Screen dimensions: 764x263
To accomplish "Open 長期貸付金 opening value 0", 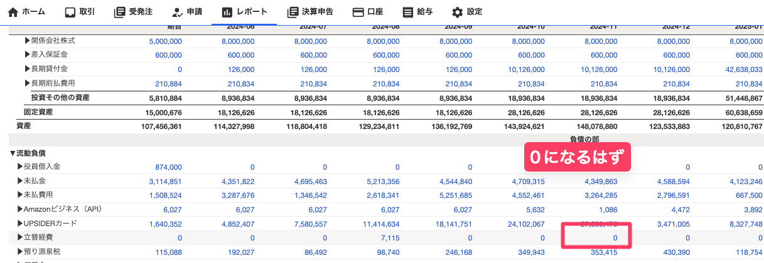I will coord(180,70).
